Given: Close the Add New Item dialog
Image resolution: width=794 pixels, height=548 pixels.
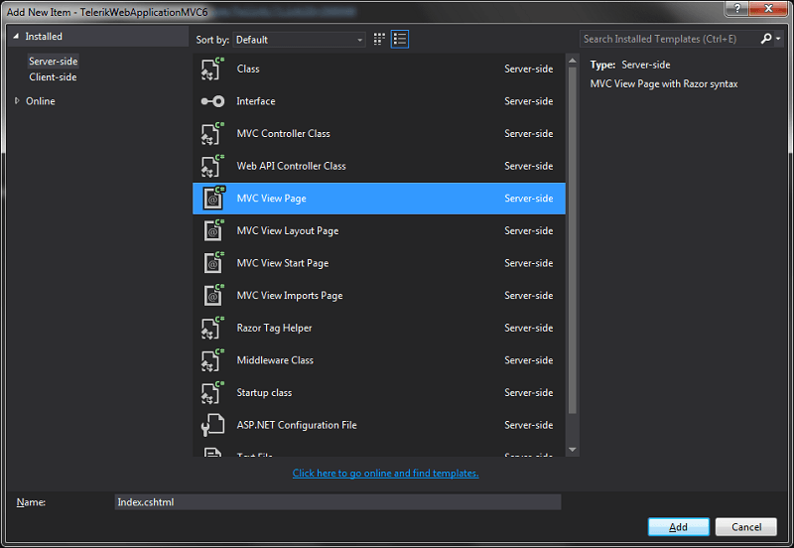Looking at the screenshot, I should click(x=768, y=8).
